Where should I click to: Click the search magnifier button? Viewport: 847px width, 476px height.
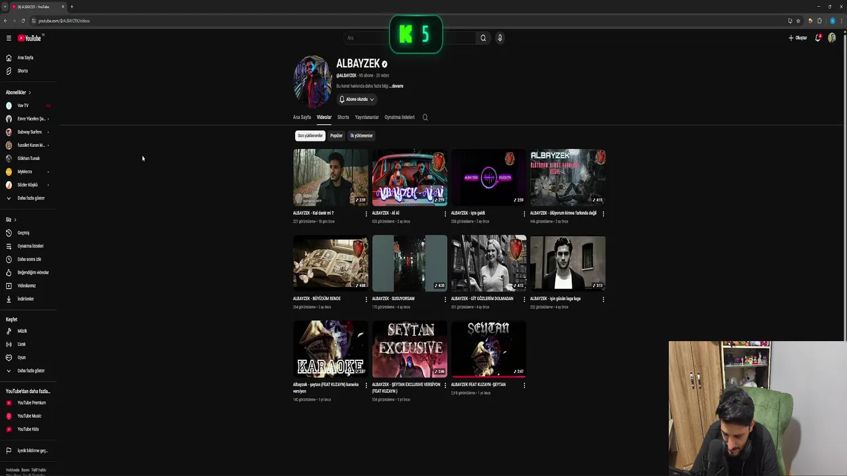(483, 38)
